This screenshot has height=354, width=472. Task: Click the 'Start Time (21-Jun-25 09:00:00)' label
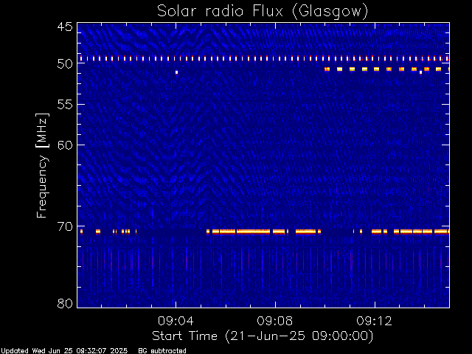point(263,336)
